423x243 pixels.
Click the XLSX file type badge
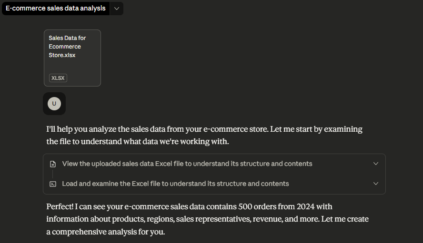pos(58,78)
